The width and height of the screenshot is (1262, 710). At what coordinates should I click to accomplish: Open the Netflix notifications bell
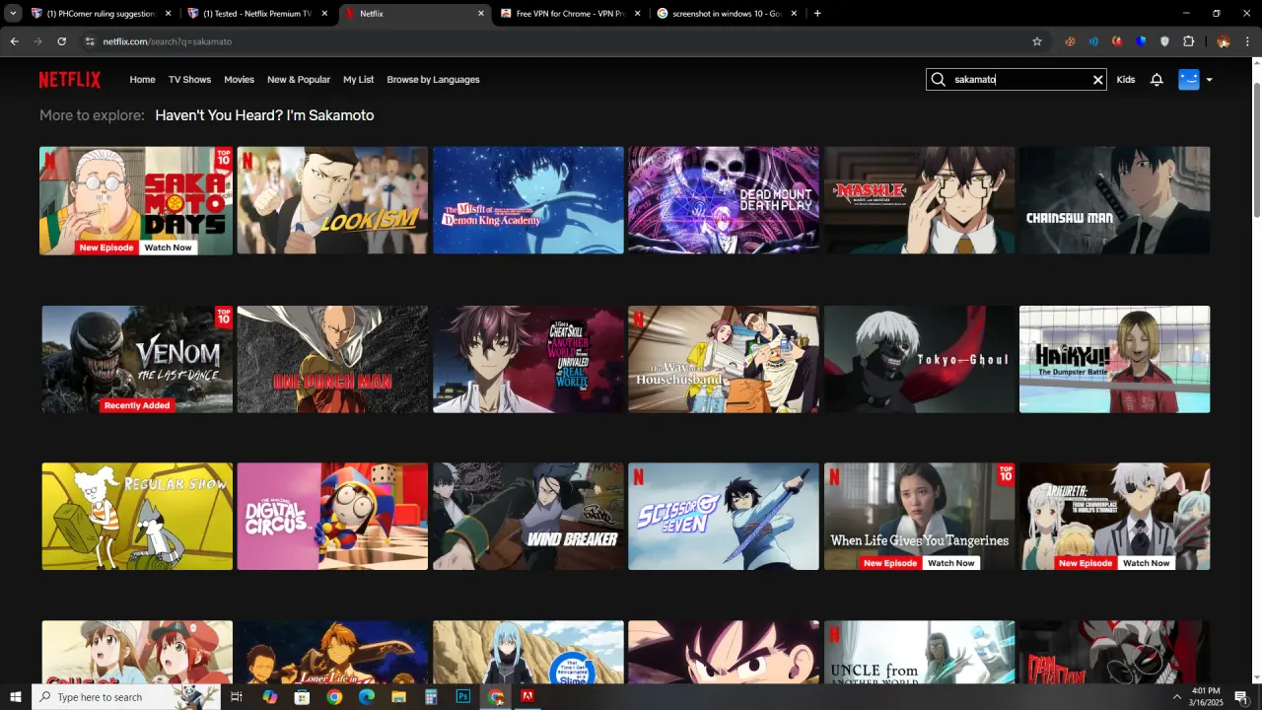point(1157,80)
